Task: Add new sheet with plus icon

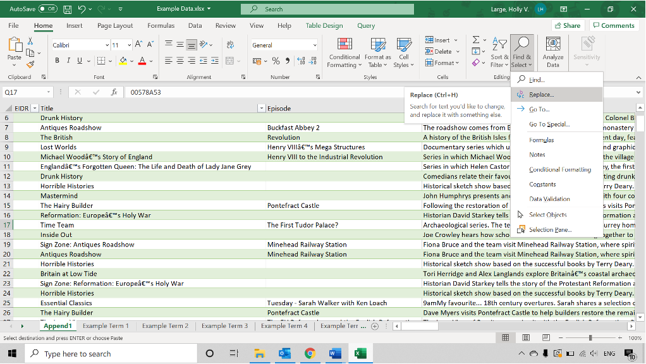Action: pyautogui.click(x=374, y=326)
